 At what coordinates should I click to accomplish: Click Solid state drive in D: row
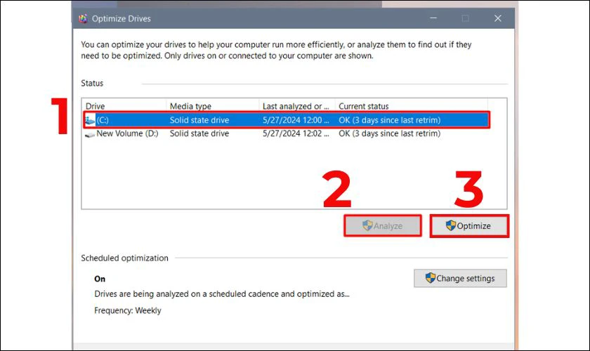[x=199, y=133]
